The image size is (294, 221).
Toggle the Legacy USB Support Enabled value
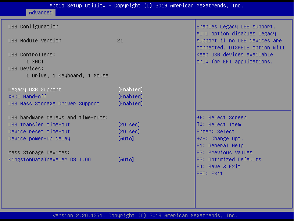[x=130, y=90]
